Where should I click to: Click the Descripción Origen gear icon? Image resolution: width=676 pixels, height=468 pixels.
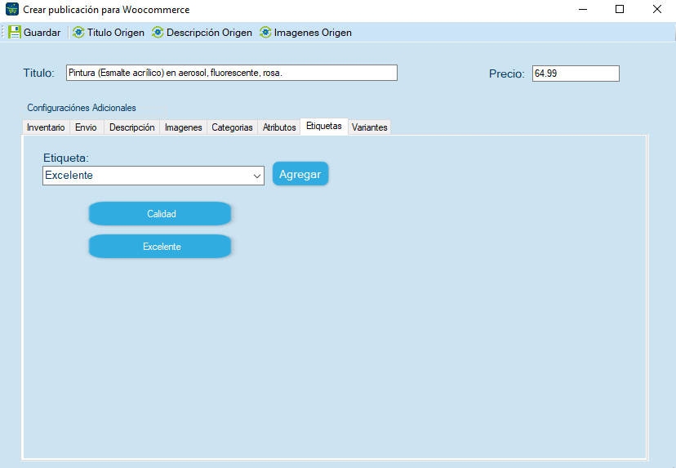pos(158,33)
